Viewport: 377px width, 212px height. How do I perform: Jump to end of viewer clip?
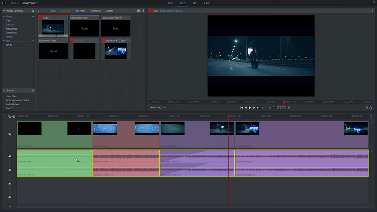[x=258, y=108]
